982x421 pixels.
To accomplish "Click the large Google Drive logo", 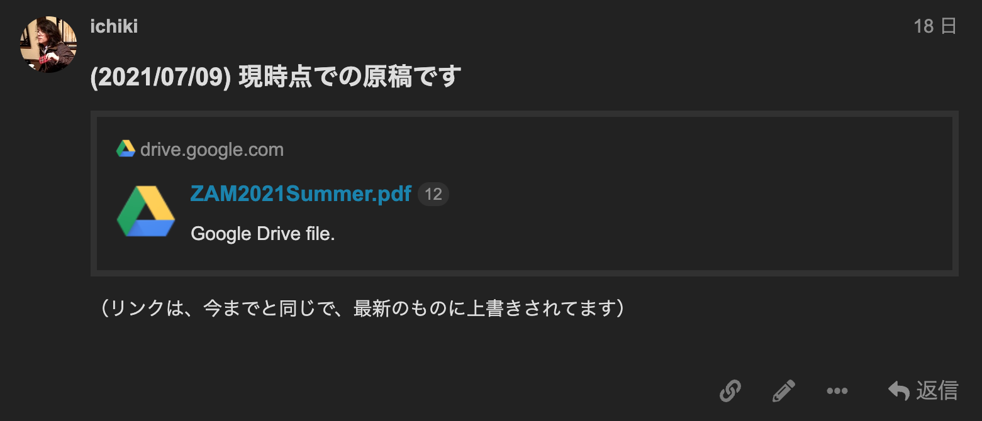I will click(146, 212).
